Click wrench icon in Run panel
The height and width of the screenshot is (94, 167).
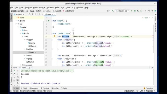pyautogui.click(x=14, y=74)
